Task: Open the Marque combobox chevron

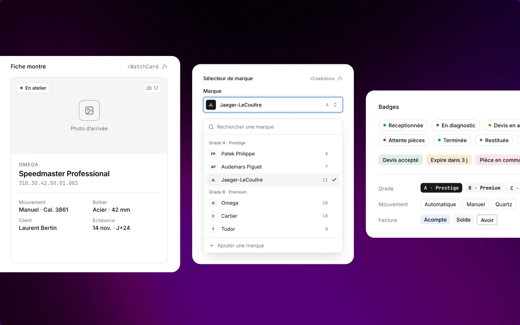Action: pos(335,105)
